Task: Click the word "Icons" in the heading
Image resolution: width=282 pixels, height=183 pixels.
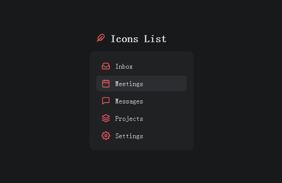Action: 125,39
